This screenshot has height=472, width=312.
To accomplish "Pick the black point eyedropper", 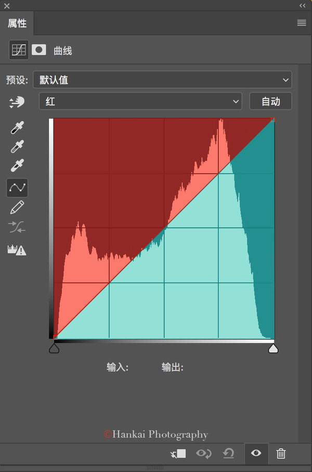I will pyautogui.click(x=17, y=127).
